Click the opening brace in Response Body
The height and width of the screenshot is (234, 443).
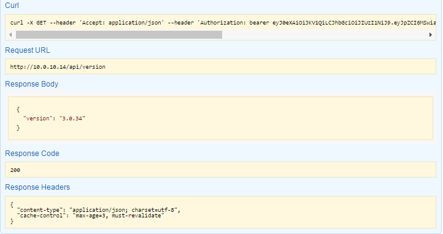pos(18,109)
